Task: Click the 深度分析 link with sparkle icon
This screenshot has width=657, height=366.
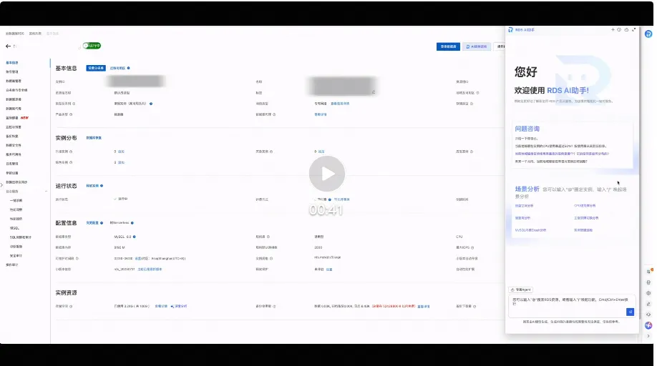Action: click(x=179, y=306)
